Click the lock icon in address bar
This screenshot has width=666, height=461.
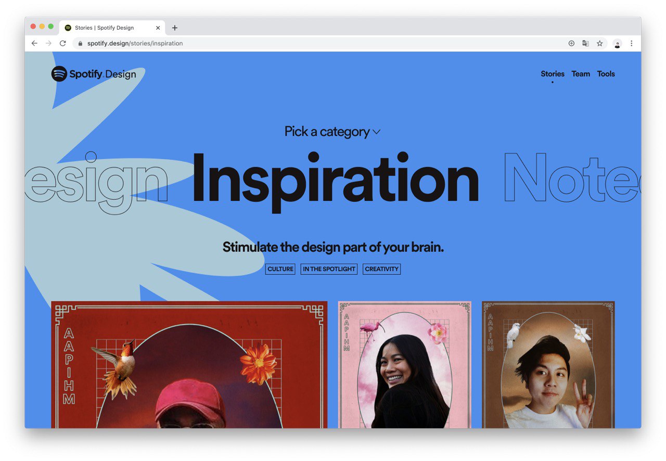pyautogui.click(x=80, y=44)
